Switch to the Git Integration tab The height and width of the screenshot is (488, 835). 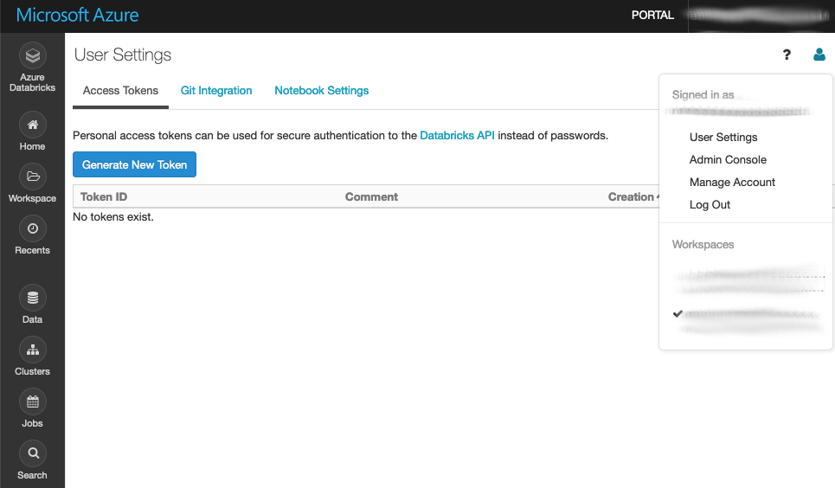point(216,91)
